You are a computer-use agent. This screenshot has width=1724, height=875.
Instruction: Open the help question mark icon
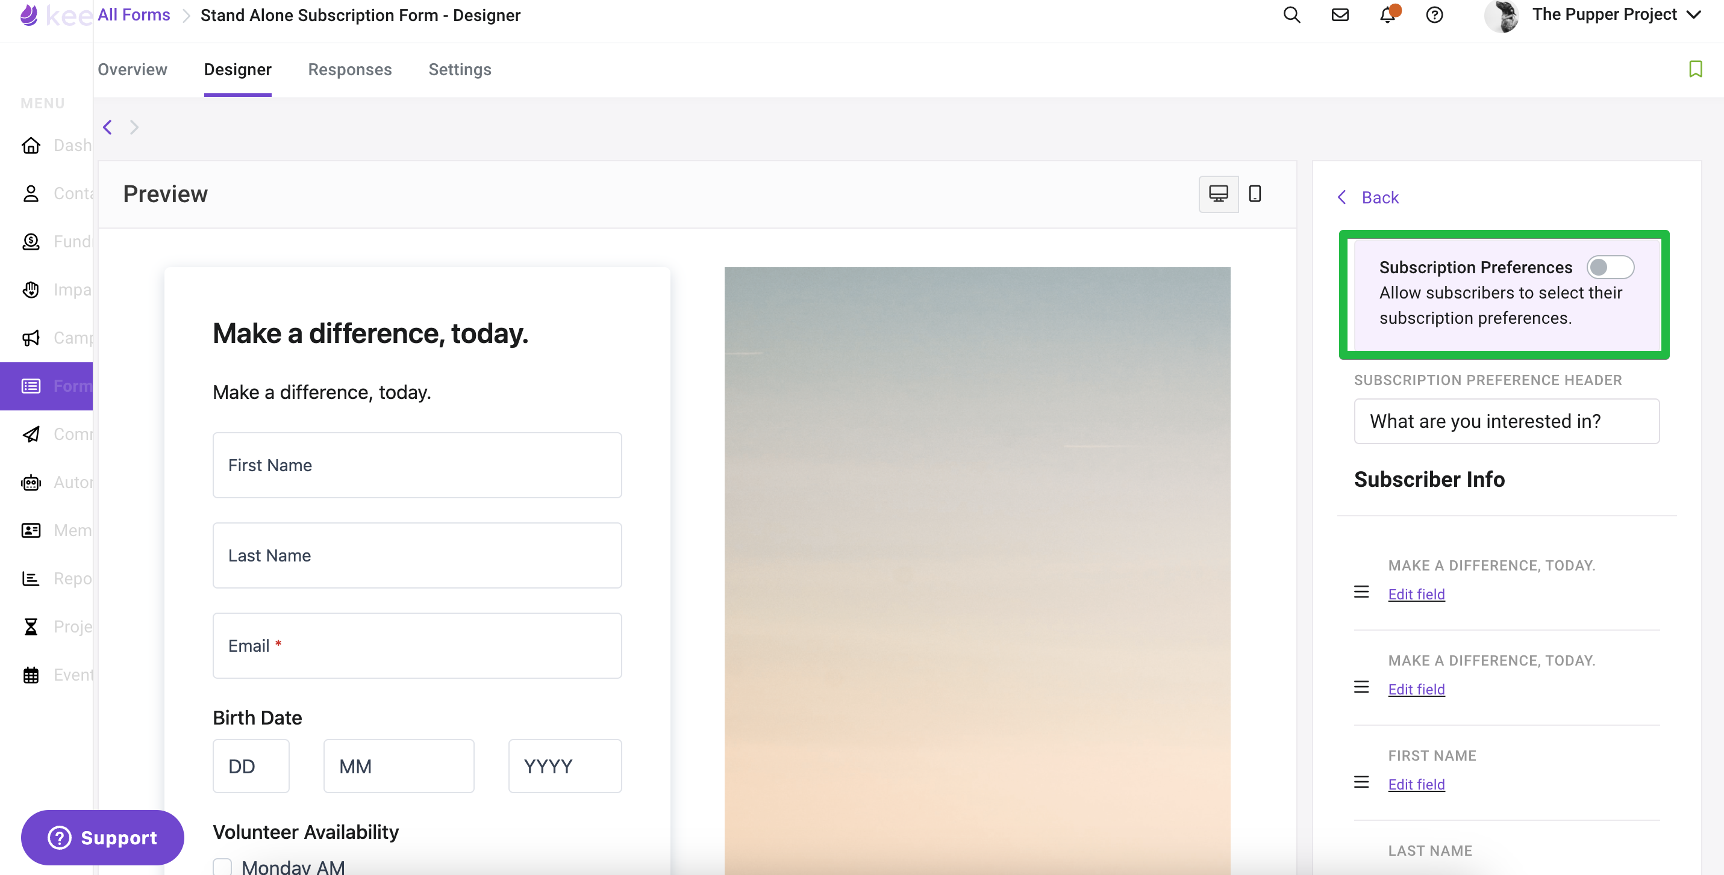[x=1435, y=14]
